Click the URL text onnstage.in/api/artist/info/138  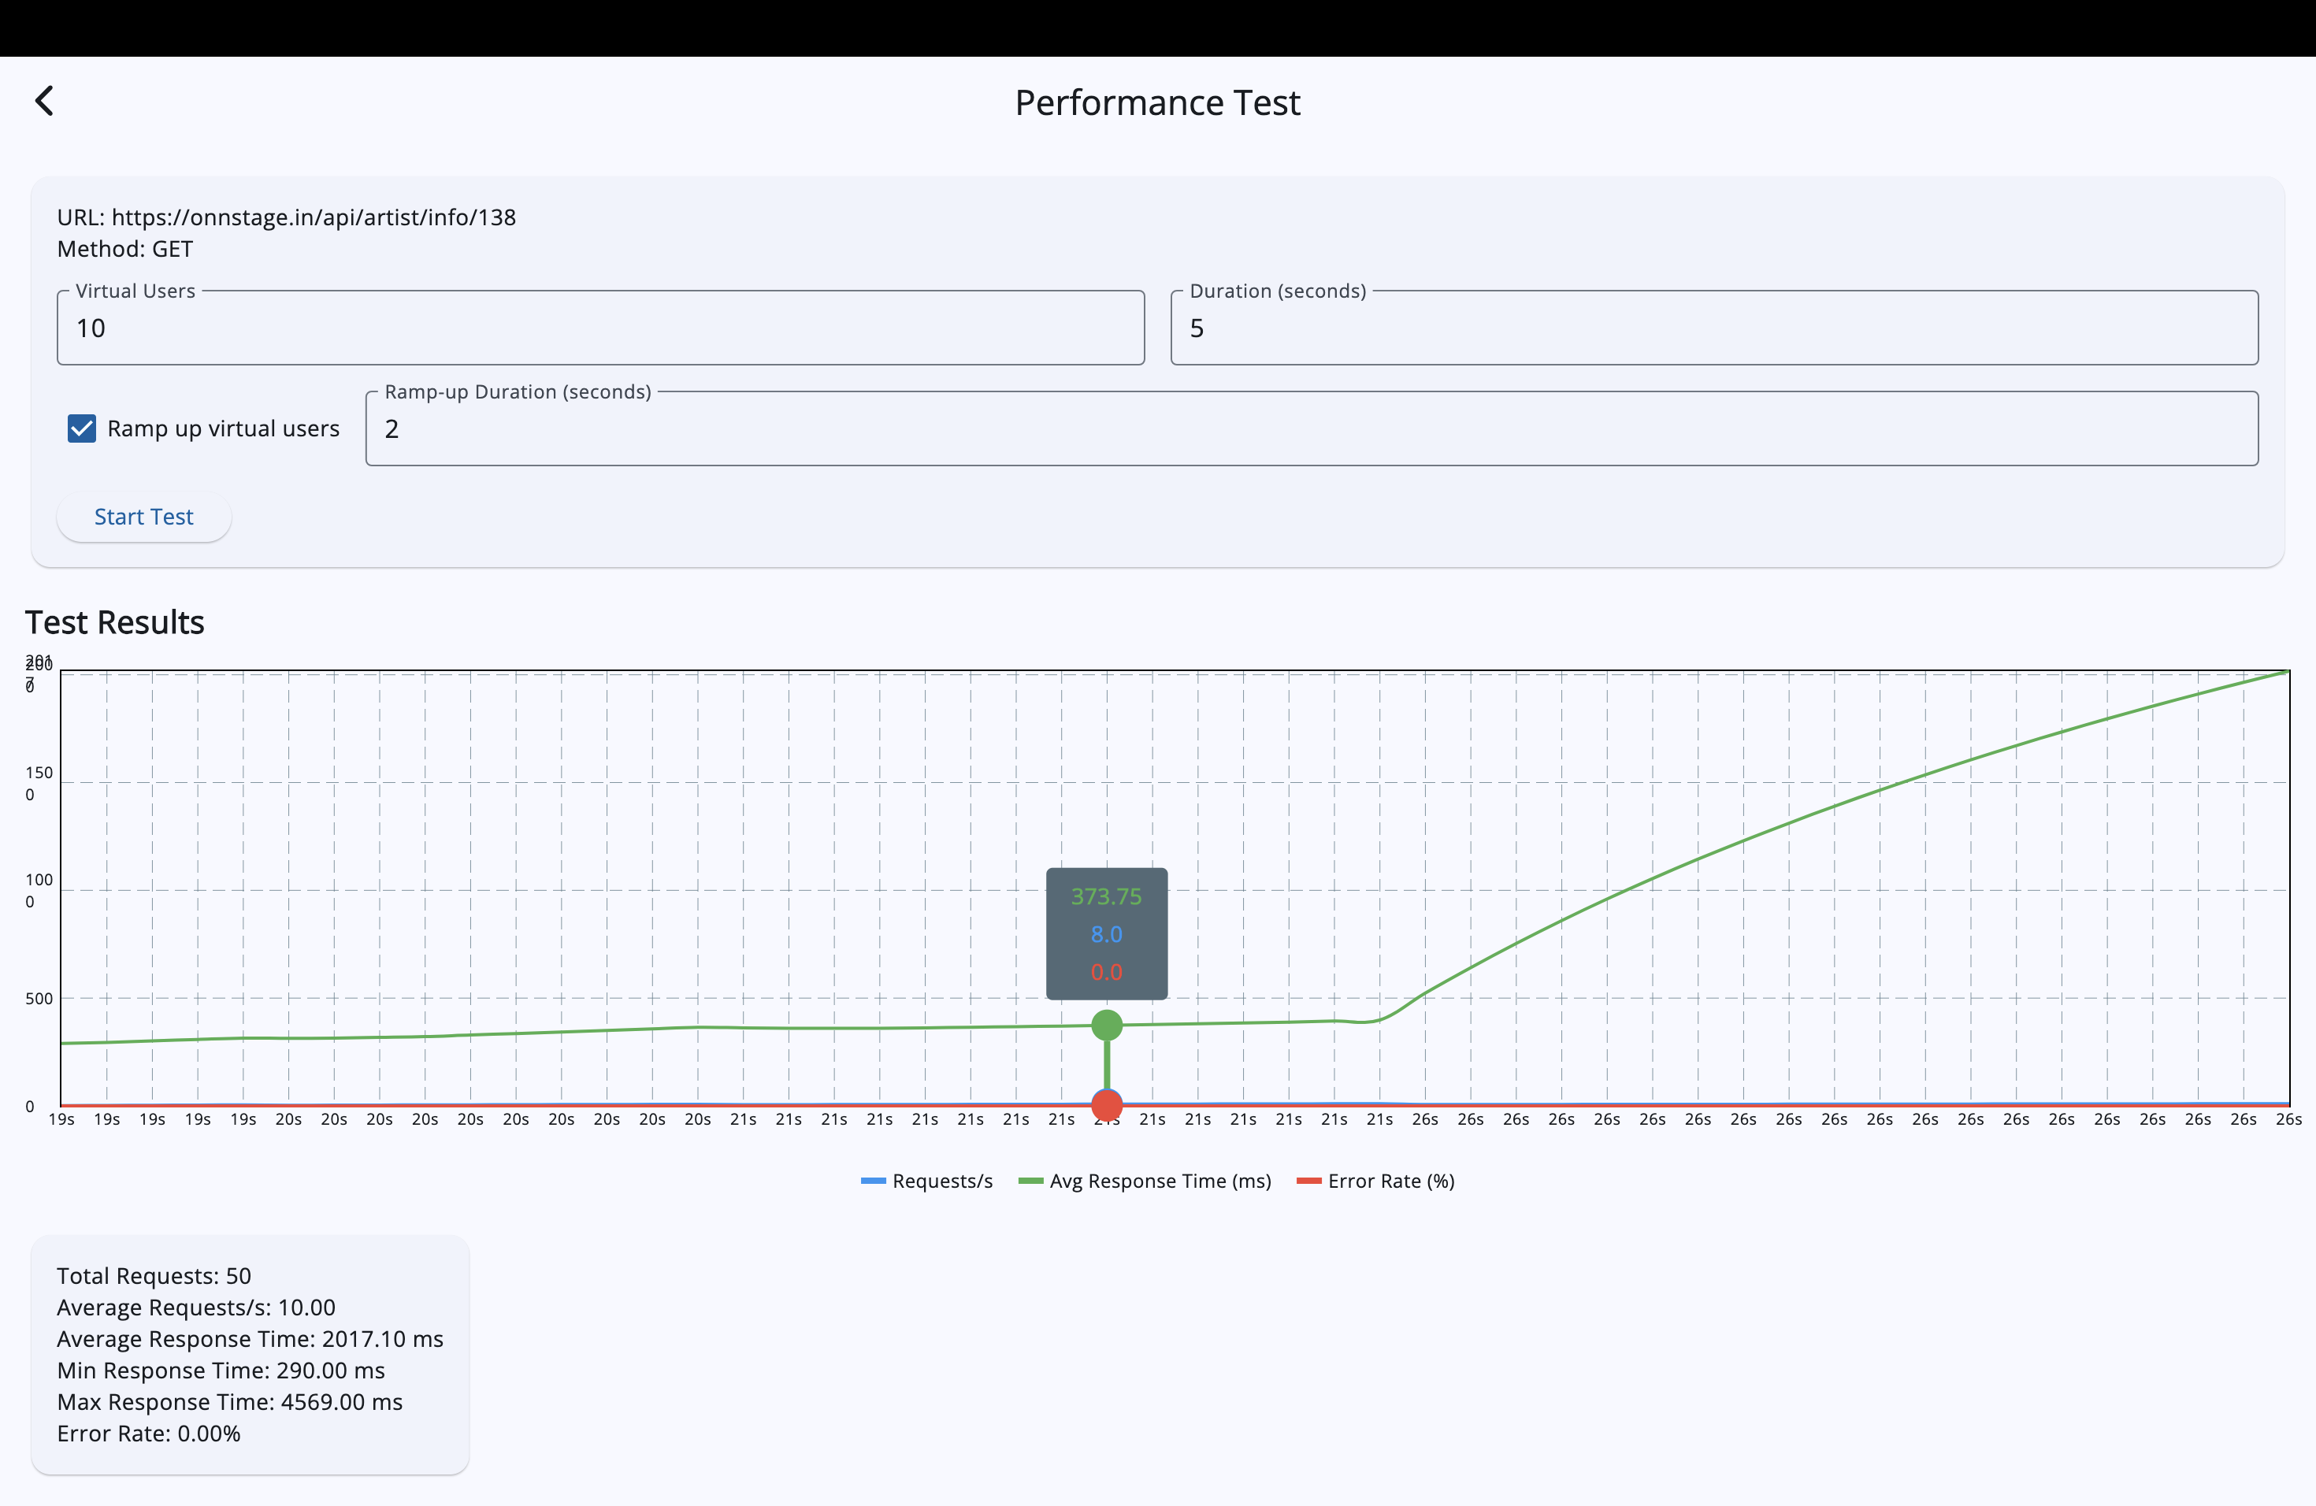point(313,217)
